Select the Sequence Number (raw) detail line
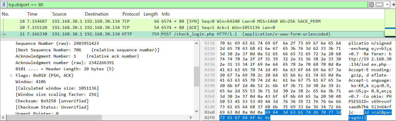The height and width of the screenshot is (121, 396). click(57, 44)
